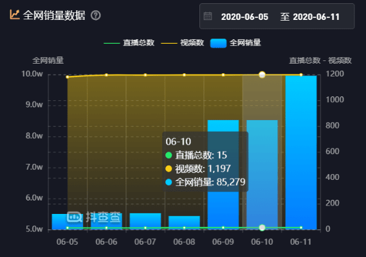366x257 pixels.
Task: Toggle 全网销量 legend series
Action: (235, 43)
